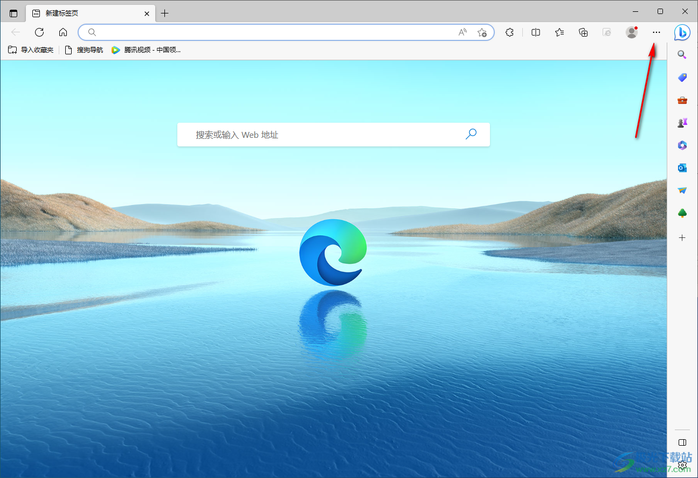
Task: Open sidebar Shopping tag tool
Action: tap(682, 78)
